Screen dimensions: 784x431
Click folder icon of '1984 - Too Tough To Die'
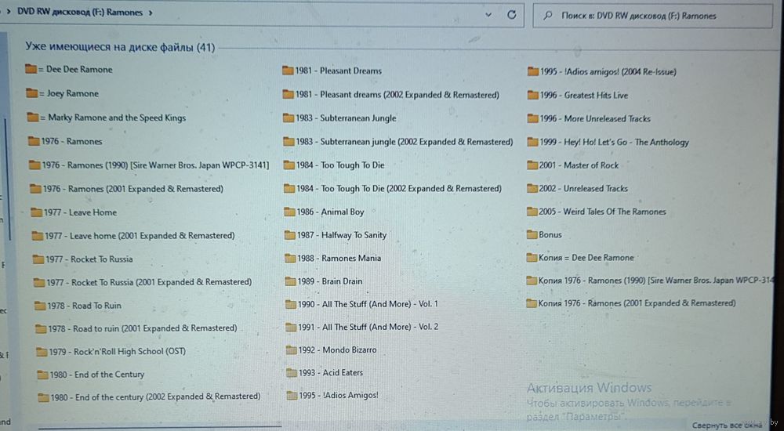click(289, 165)
